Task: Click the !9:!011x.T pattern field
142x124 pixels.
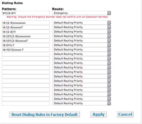Action: click(x=26, y=45)
